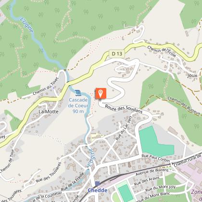The width and height of the screenshot is (202, 202).
Task: Click the Chemin des Butteux path label
Action: coord(184,106)
